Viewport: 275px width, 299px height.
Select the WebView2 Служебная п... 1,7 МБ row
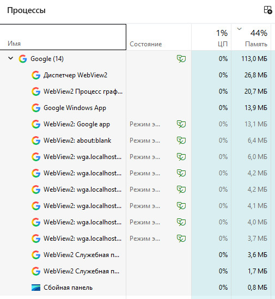[137, 271]
